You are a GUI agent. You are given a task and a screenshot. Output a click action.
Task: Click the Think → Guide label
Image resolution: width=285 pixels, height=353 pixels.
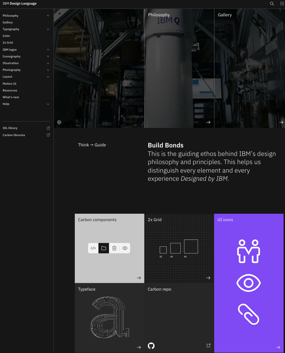(x=92, y=145)
